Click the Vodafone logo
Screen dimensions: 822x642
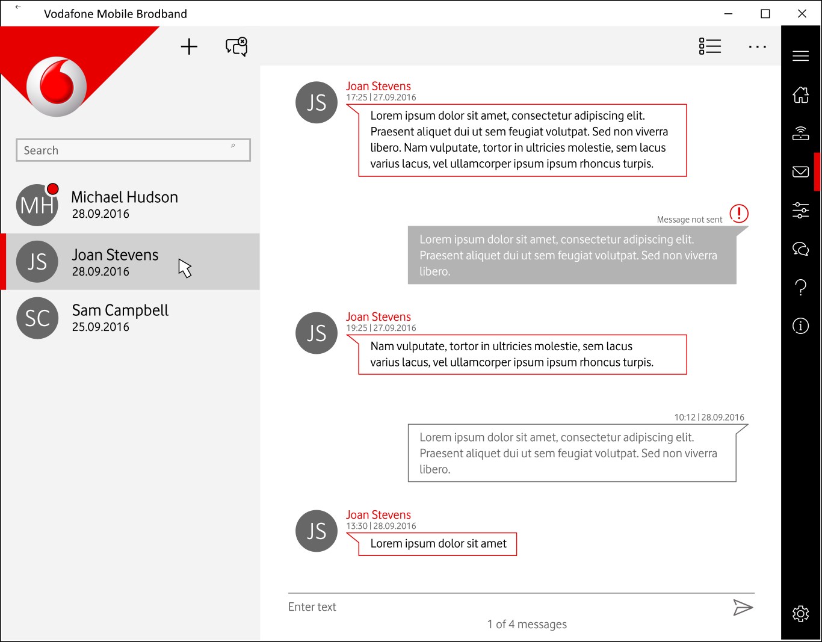(57, 87)
